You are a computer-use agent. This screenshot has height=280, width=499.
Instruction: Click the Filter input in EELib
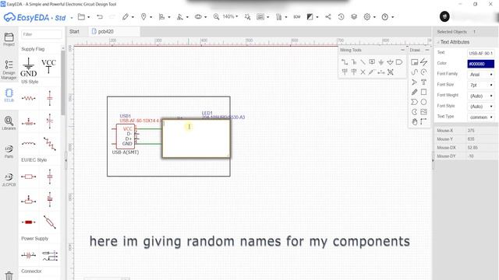(41, 34)
